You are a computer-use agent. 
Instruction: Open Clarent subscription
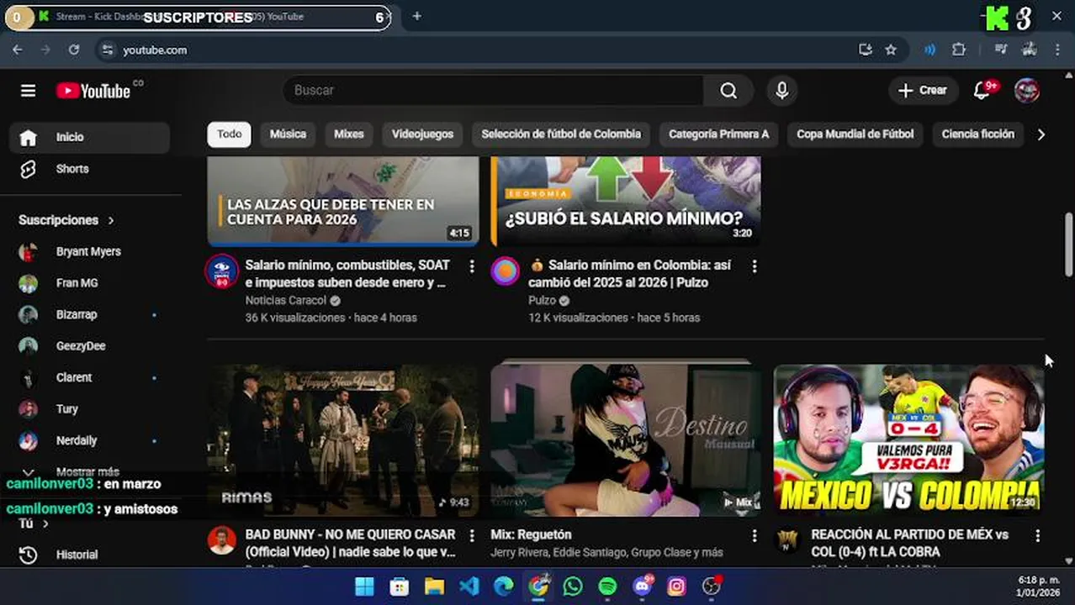pos(89,377)
